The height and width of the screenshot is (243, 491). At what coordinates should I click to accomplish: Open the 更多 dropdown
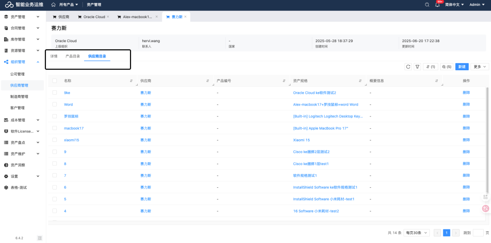coord(480,67)
